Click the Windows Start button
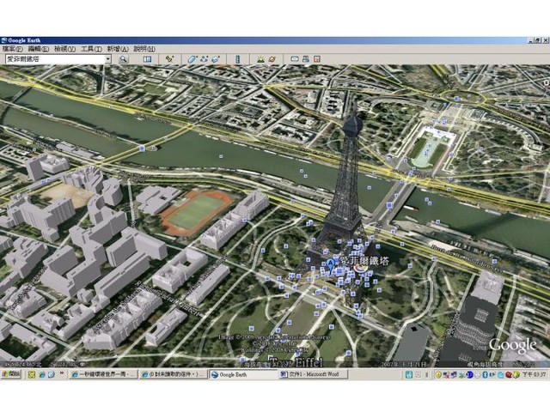The image size is (550, 412). click(x=10, y=374)
